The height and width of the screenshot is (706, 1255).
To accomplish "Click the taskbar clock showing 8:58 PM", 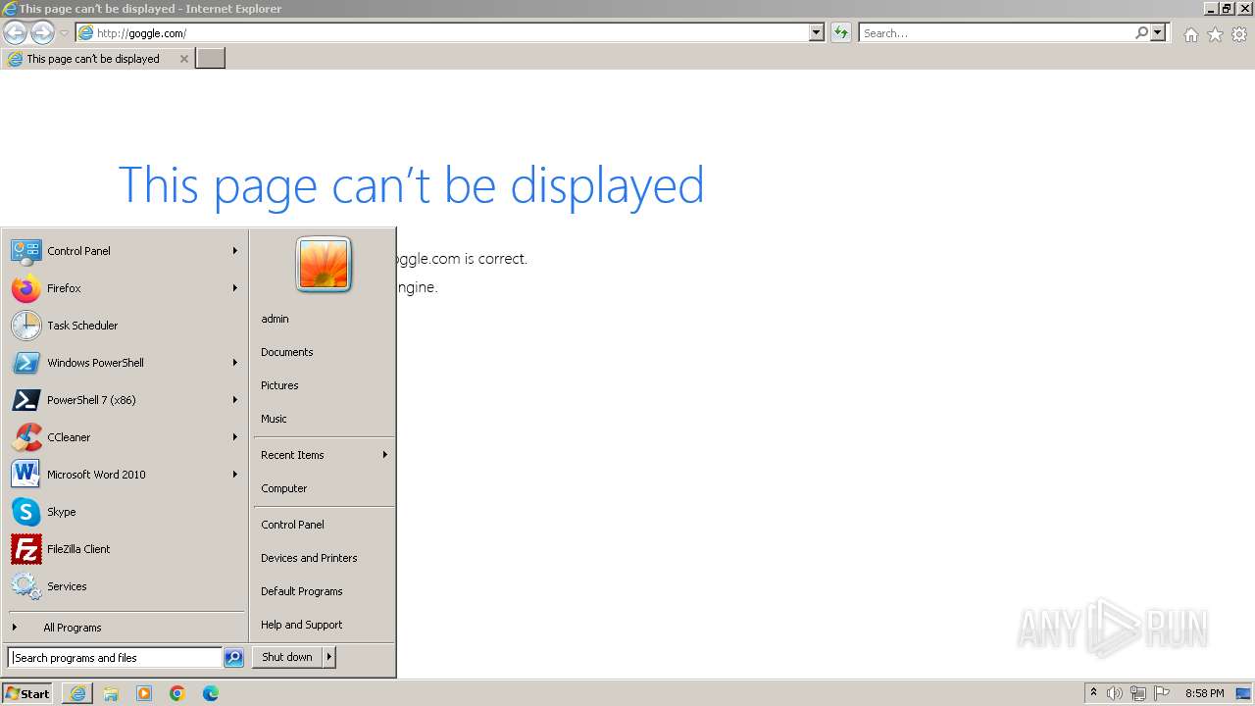I will [x=1204, y=693].
